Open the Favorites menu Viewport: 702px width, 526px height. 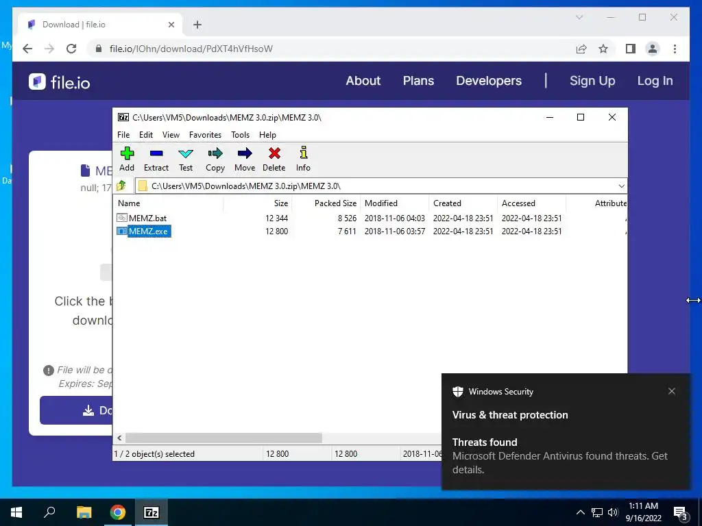click(x=205, y=135)
